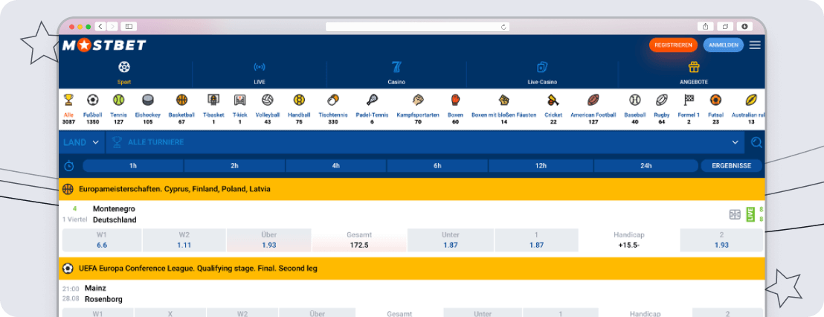Open the Volleyball category
Viewport: 824px width, 317px height.
click(268, 109)
